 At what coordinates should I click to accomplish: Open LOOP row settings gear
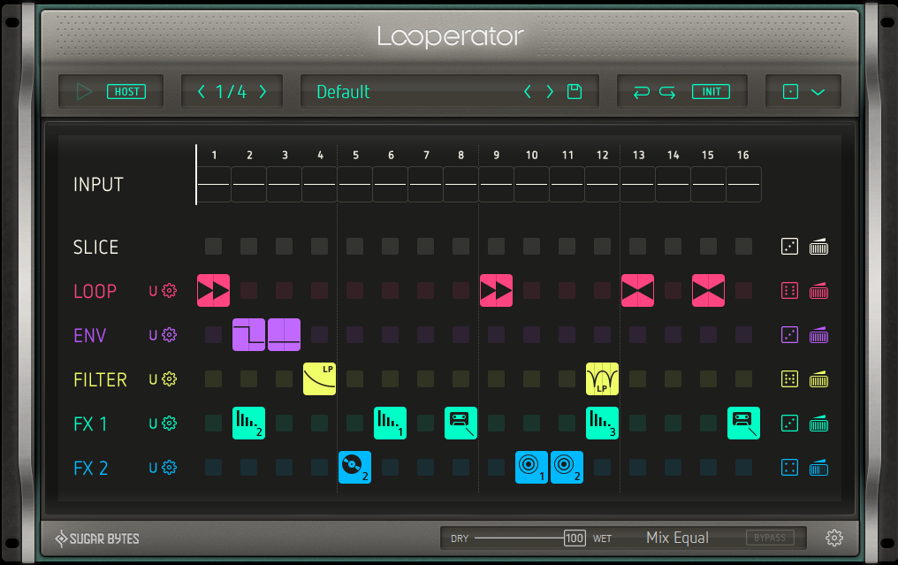click(169, 291)
